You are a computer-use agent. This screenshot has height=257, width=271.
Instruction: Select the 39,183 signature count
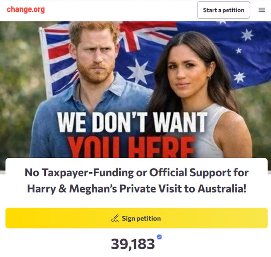click(133, 244)
